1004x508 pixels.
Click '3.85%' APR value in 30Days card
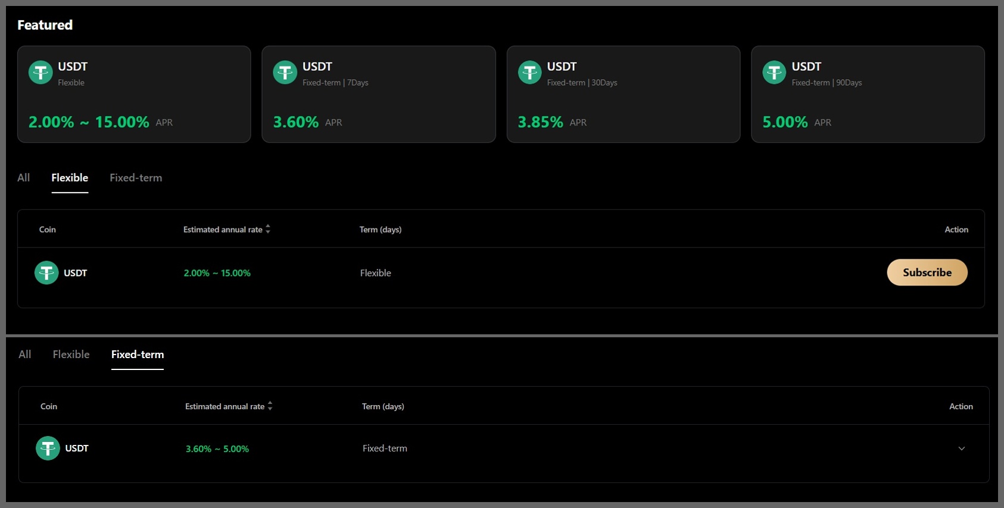point(541,122)
